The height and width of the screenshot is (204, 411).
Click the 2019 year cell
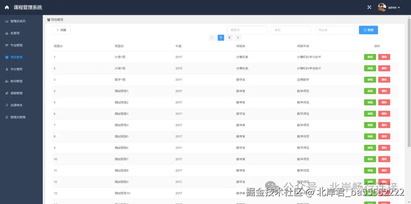click(179, 69)
